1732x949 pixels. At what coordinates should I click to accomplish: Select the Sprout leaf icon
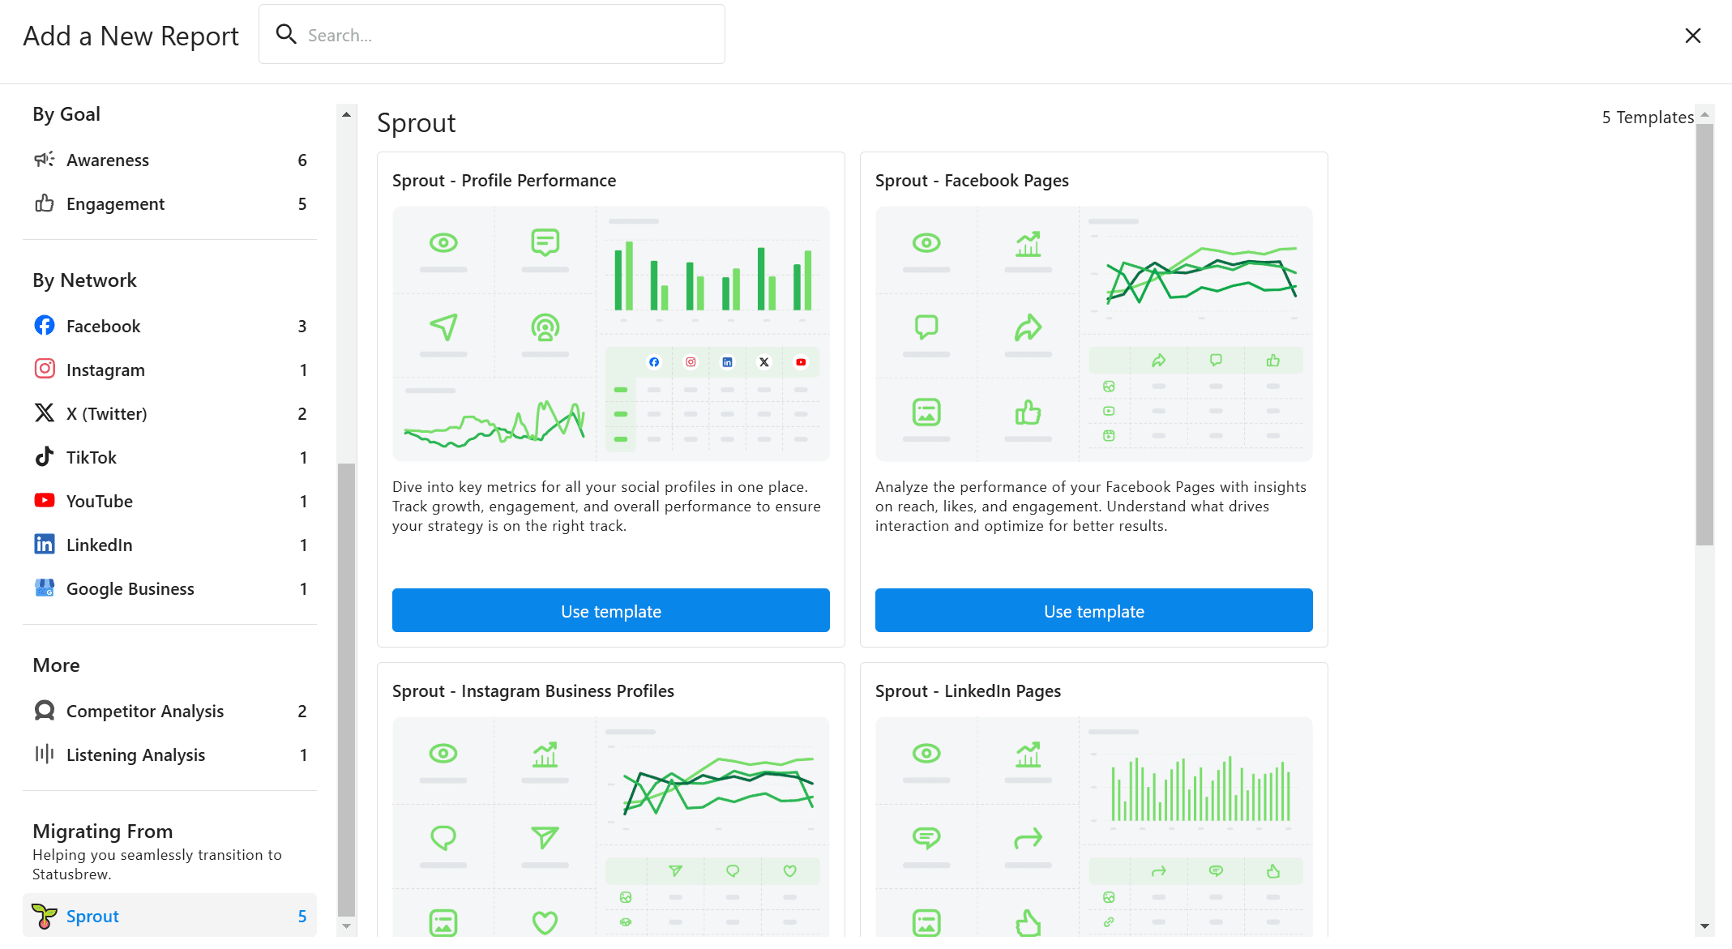click(x=45, y=917)
